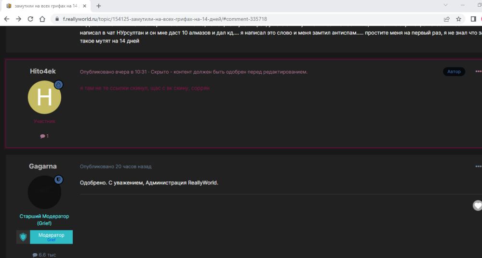This screenshot has height=258, width=482.
Task: Open the 'Опубликовано 20 часов назад' link
Action: click(x=116, y=167)
